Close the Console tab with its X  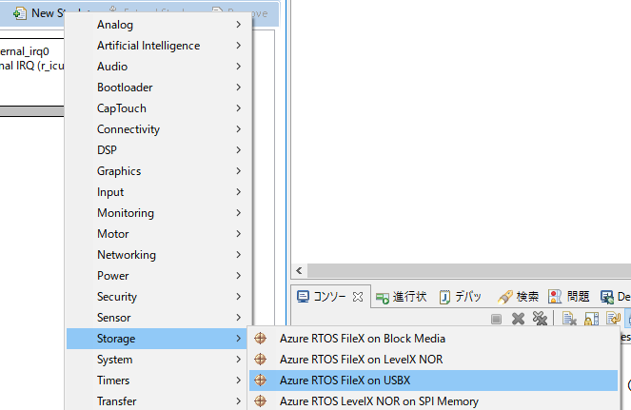tap(357, 297)
